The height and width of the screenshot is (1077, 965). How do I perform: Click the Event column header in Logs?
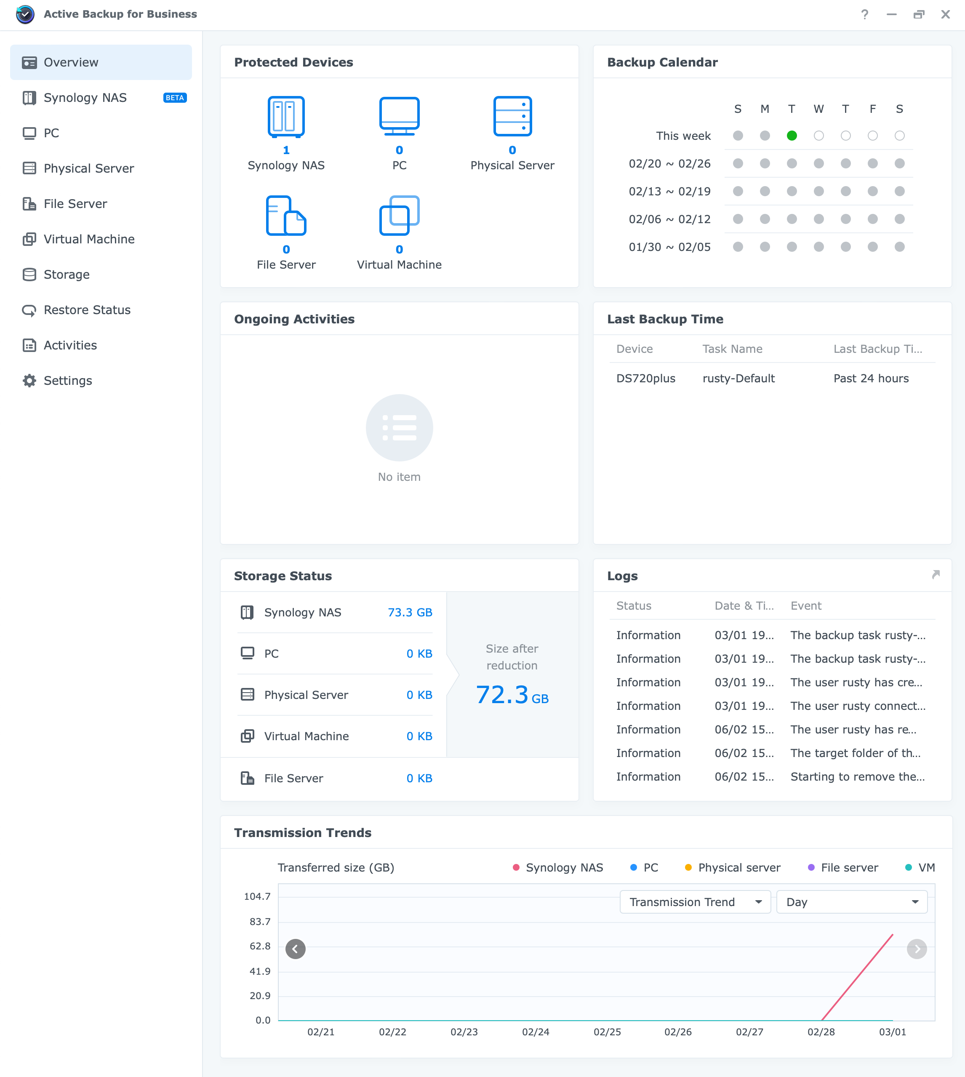805,605
